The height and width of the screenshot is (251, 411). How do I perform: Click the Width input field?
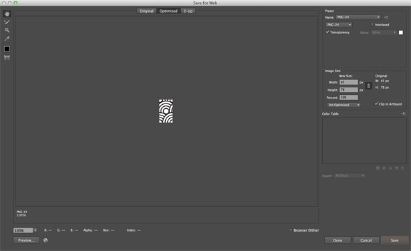[349, 82]
